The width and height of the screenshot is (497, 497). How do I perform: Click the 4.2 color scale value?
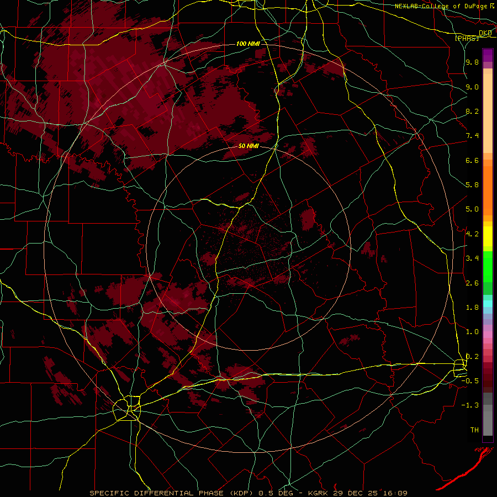pyautogui.click(x=472, y=234)
